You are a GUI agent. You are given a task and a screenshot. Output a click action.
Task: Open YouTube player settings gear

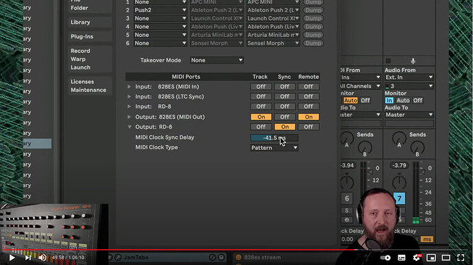coord(417,257)
